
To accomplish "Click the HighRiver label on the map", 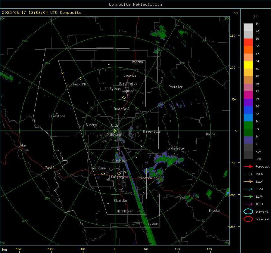I will coord(125,211).
